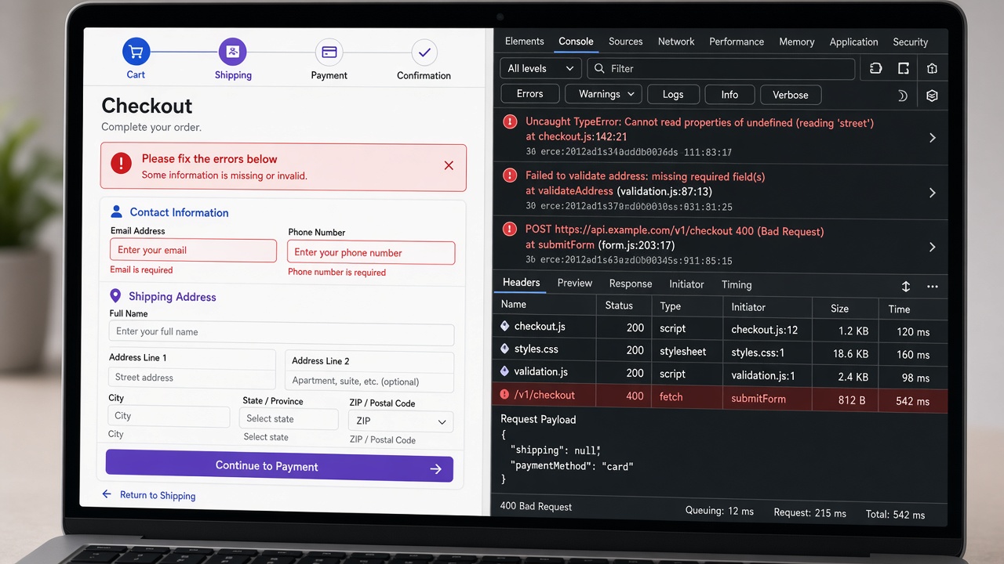This screenshot has height=564, width=1004.
Task: Click the checkout.js file icon
Action: click(505, 326)
